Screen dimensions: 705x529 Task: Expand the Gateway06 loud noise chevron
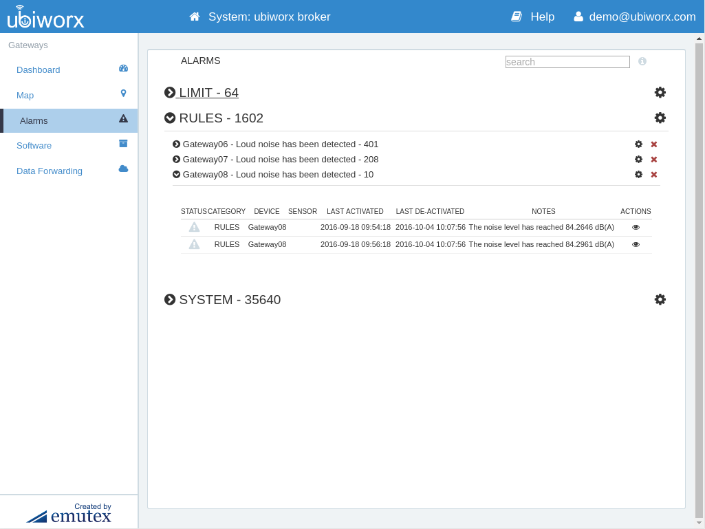176,144
